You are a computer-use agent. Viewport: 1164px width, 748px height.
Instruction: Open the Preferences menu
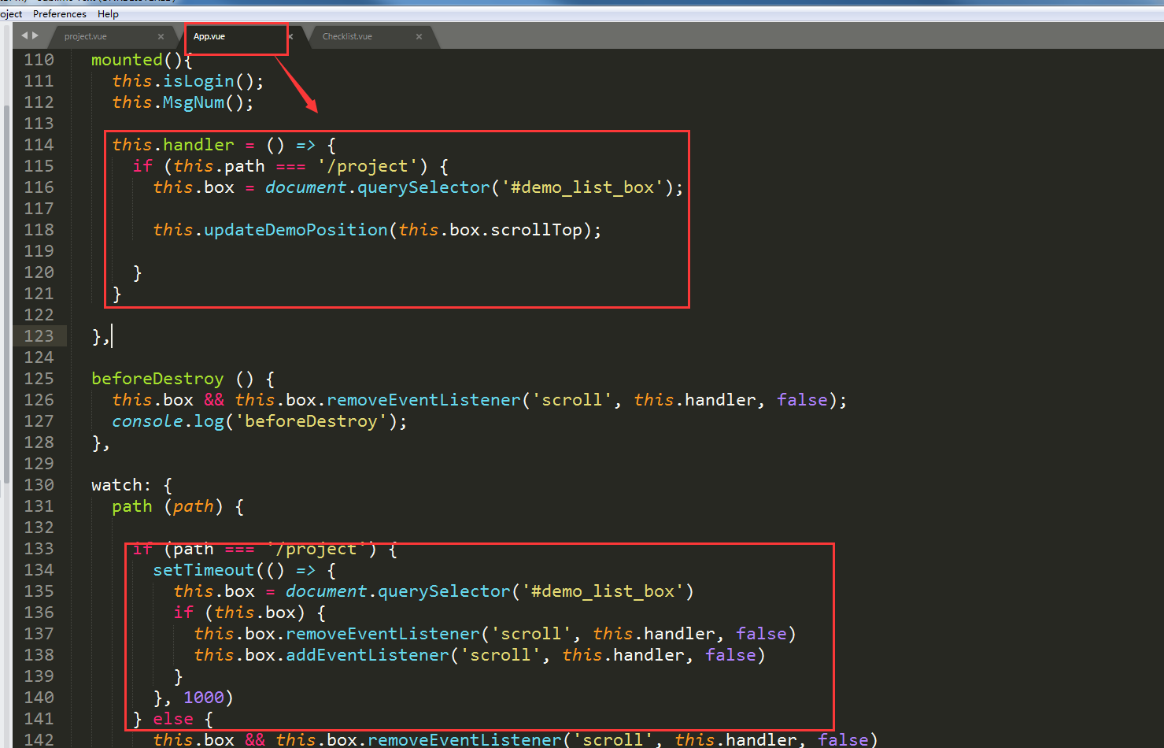[x=60, y=14]
